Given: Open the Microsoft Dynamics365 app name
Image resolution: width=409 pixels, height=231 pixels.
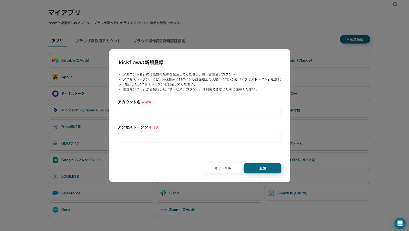Looking at the screenshot, I should click(x=85, y=110).
